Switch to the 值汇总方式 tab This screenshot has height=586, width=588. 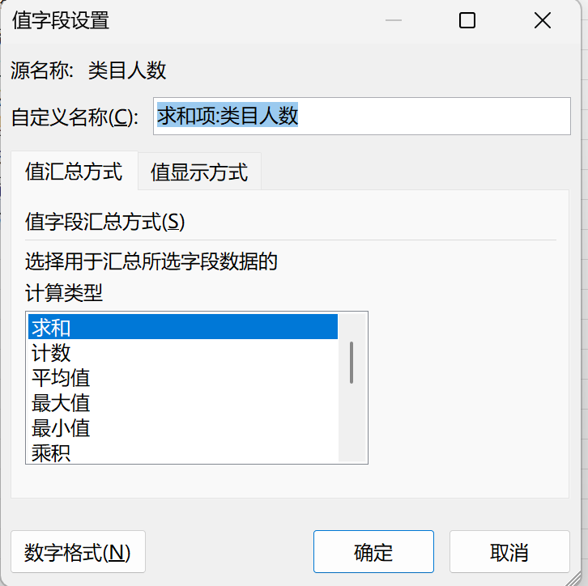pos(74,172)
